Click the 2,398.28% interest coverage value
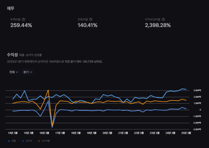 (x=158, y=25)
